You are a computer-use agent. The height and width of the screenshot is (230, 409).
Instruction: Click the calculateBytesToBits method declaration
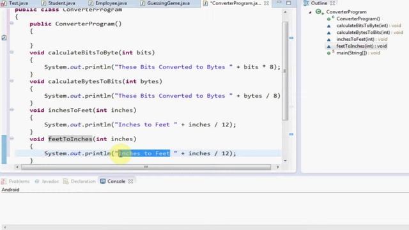pyautogui.click(x=96, y=81)
